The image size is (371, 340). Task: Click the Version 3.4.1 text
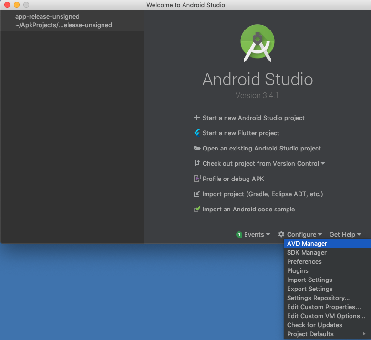point(257,95)
